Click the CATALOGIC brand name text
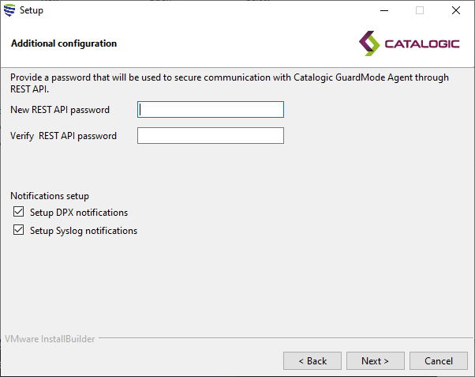The image size is (475, 377). tap(421, 44)
